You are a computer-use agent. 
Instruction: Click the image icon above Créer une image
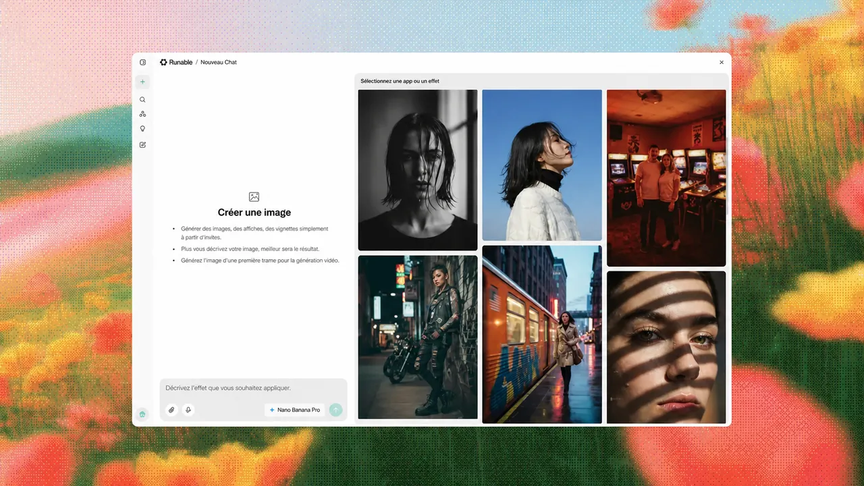coord(254,197)
